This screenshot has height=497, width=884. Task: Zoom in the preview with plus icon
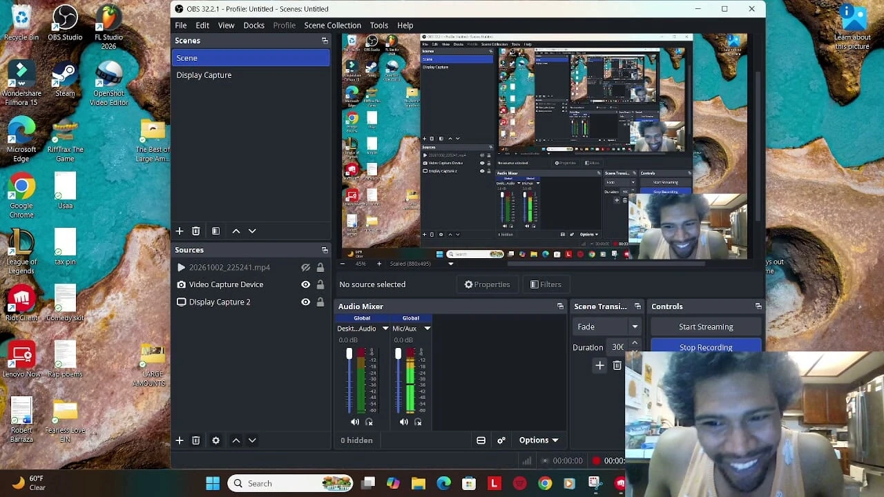pos(379,264)
